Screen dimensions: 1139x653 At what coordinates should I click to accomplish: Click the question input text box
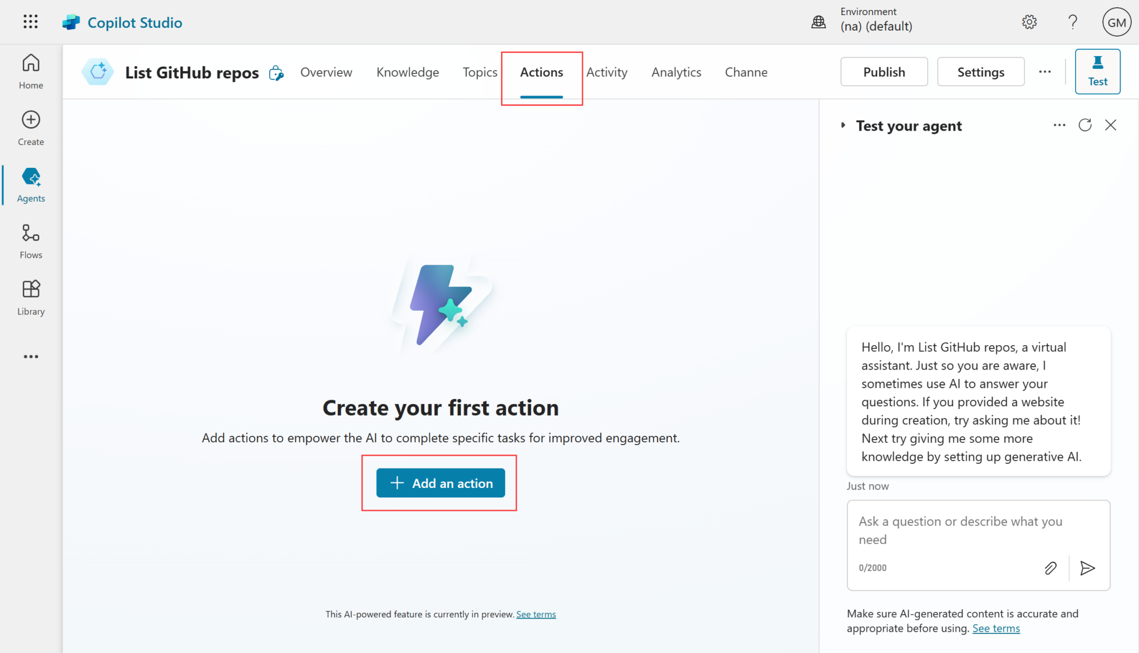[960, 530]
